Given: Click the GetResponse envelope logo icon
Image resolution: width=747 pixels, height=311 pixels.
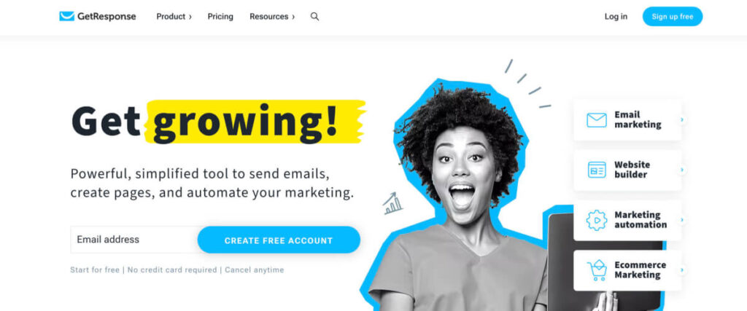Looking at the screenshot, I should [66, 16].
